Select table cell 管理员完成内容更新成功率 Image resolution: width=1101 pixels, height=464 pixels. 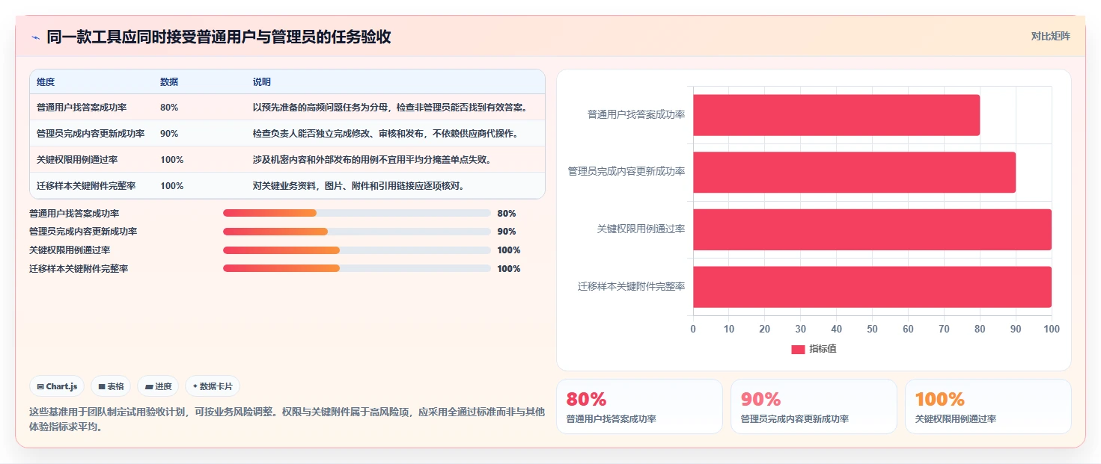tap(91, 134)
